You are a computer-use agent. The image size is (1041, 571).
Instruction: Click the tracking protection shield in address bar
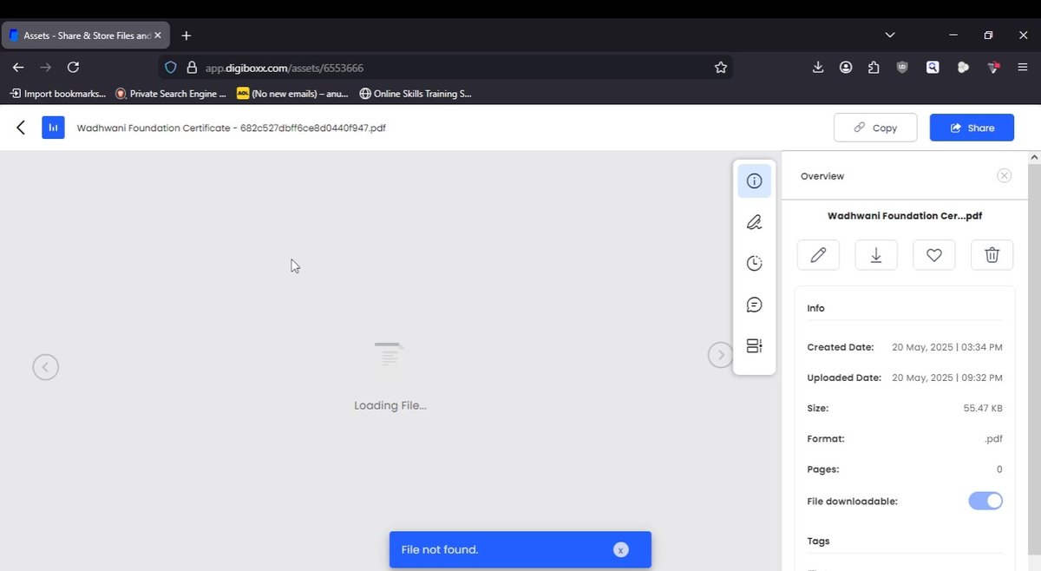point(171,67)
